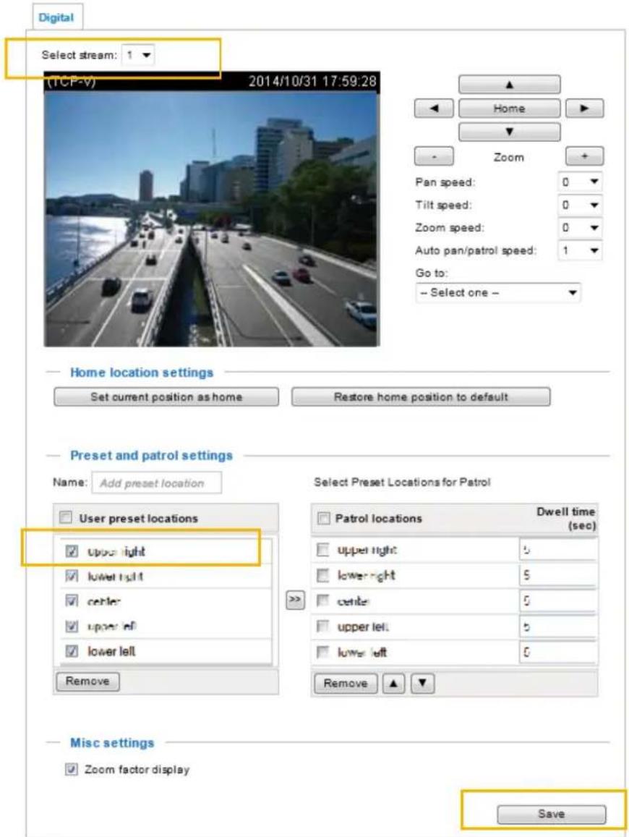Move selected presets to patrol list with >> button
Viewport: 629px width, 837px height.
click(295, 600)
